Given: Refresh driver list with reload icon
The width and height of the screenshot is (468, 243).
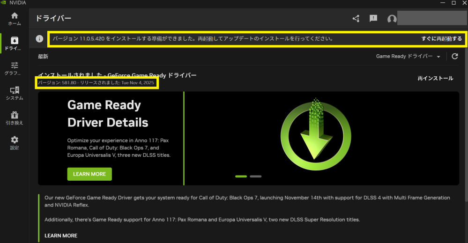Looking at the screenshot, I should (454, 56).
